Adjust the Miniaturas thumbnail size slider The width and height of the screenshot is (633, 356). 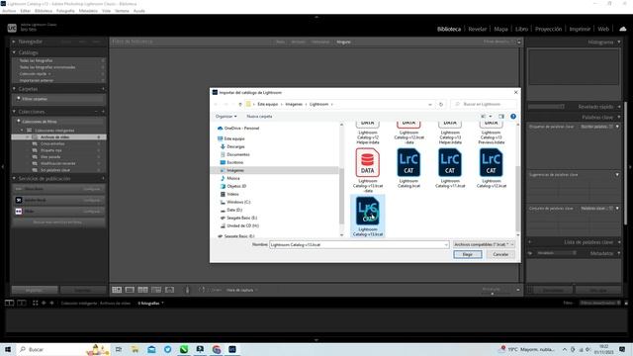(x=493, y=294)
